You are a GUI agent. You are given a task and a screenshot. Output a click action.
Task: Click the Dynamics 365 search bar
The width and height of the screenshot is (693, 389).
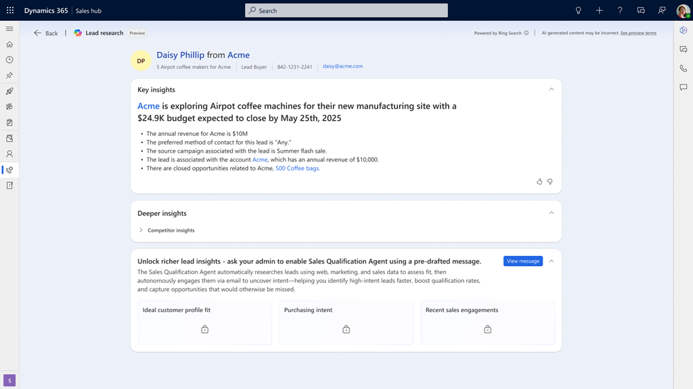(346, 10)
